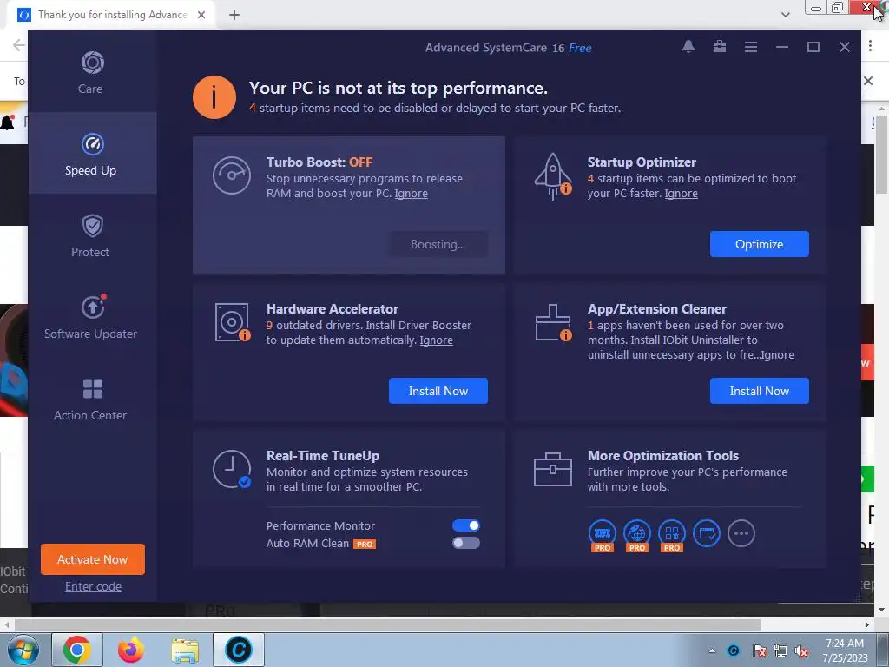889x667 pixels.
Task: Open the Smart RAM PRO tool icon
Action: [x=603, y=534]
